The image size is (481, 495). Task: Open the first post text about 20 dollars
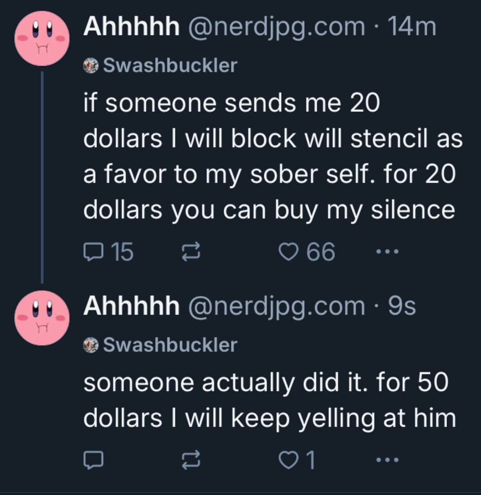(x=273, y=156)
